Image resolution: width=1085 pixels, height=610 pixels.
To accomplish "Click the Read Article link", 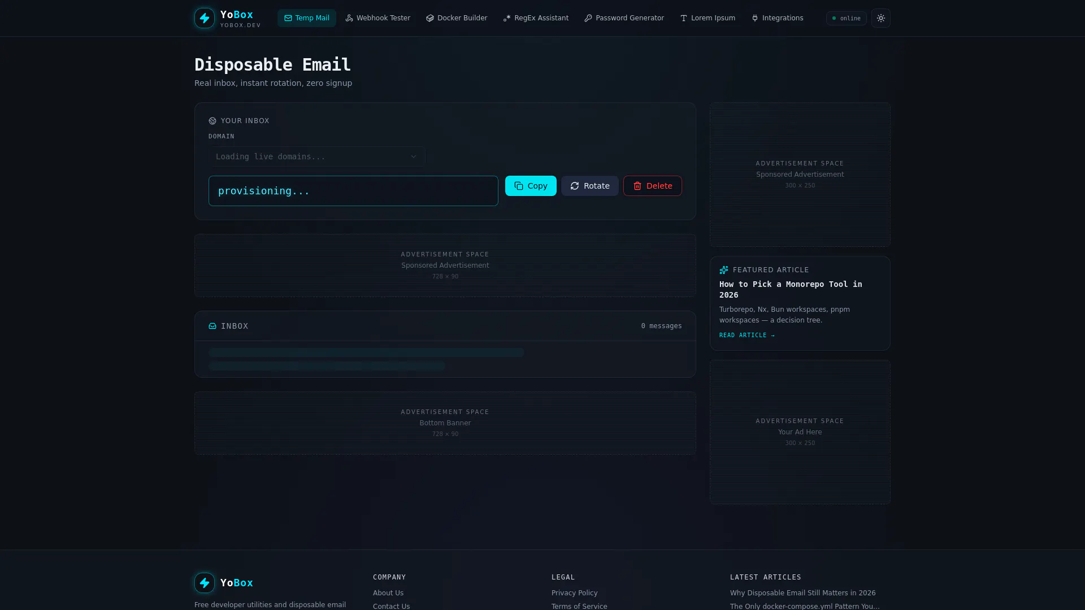I will tap(747, 335).
